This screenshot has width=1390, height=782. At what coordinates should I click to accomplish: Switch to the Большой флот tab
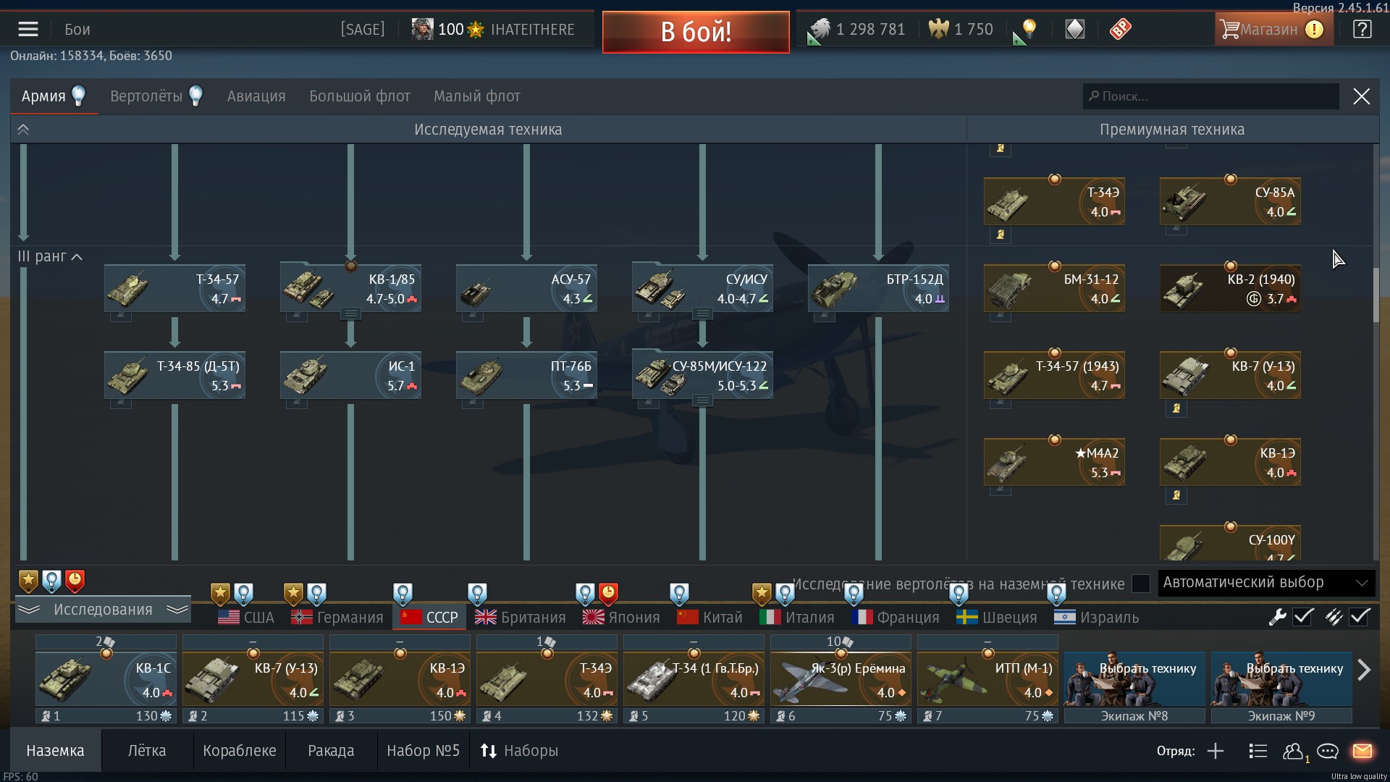[x=360, y=96]
